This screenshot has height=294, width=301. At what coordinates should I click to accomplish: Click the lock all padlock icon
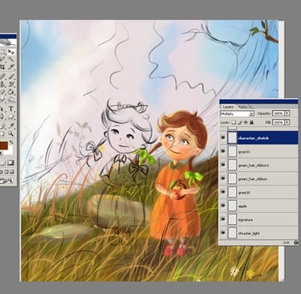click(x=251, y=122)
